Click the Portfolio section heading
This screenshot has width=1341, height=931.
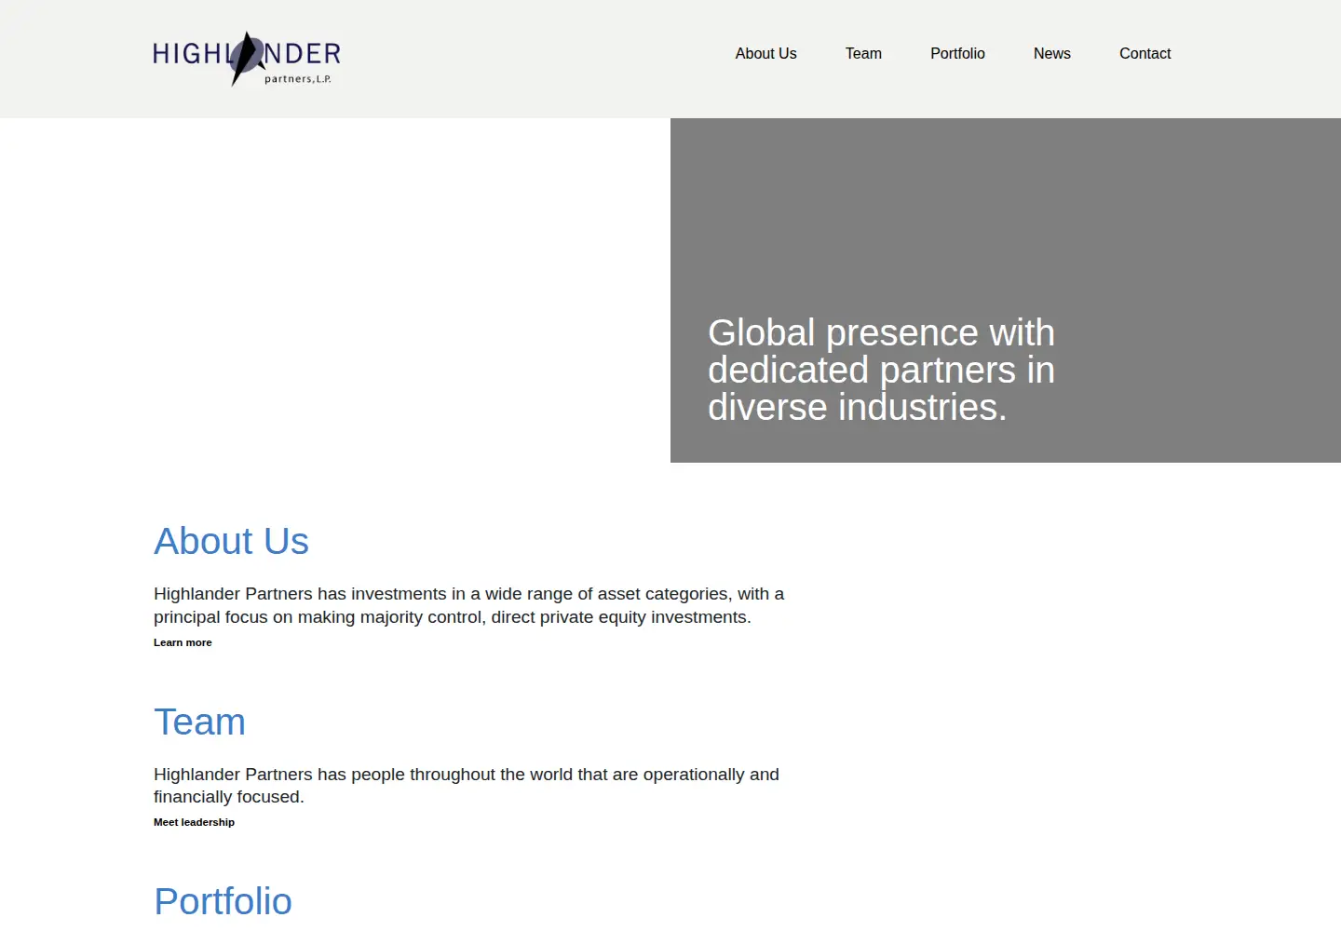[223, 901]
